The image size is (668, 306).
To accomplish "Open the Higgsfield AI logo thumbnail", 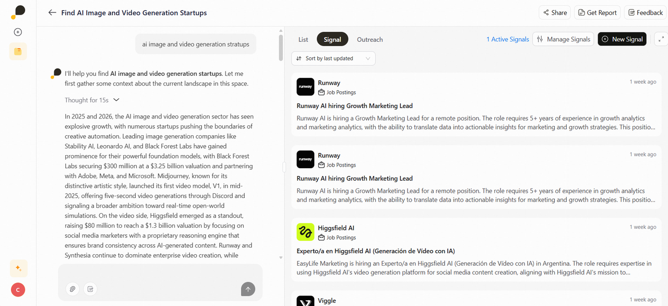I will click(305, 232).
